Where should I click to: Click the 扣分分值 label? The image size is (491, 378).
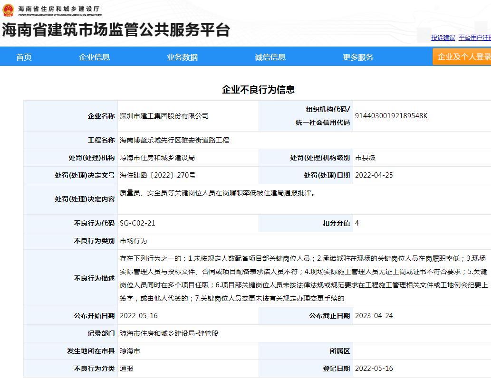[x=337, y=223]
